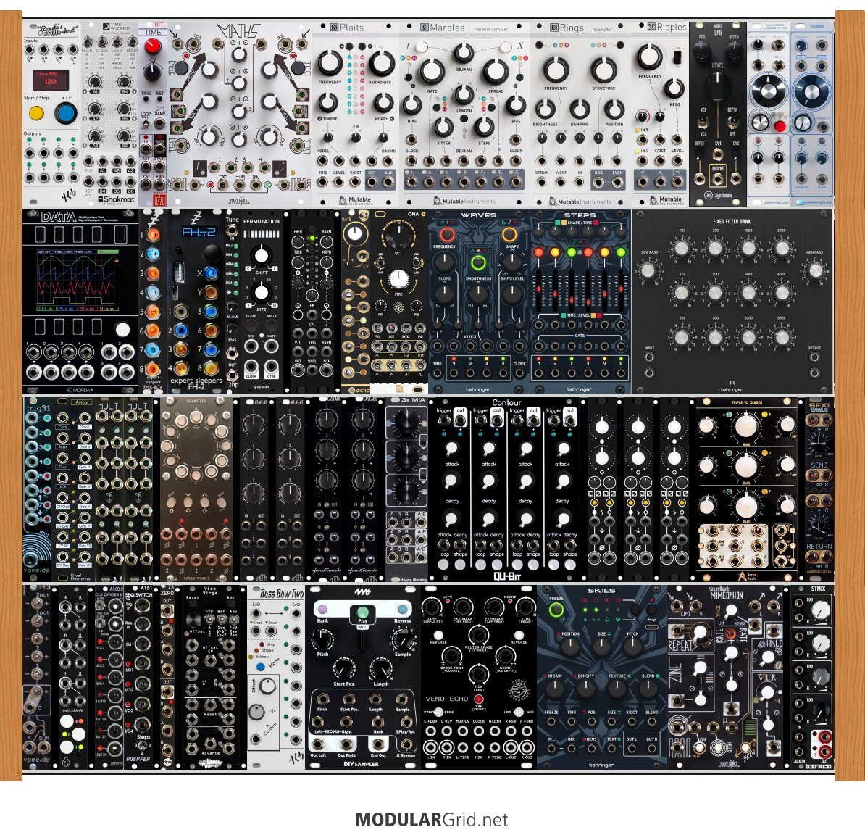Click the green Freeze button on Skies
The width and height of the screenshot is (865, 835).
click(x=556, y=610)
